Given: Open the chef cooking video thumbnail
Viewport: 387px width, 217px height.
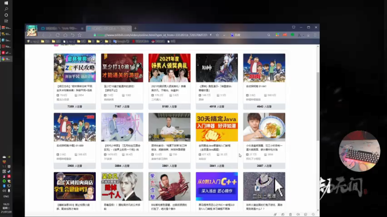Looking at the screenshot, I should coord(169,127).
